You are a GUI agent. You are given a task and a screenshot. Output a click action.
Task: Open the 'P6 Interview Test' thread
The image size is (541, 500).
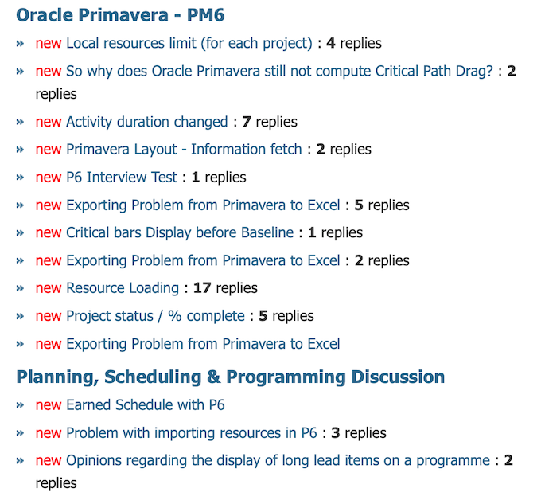point(122,178)
